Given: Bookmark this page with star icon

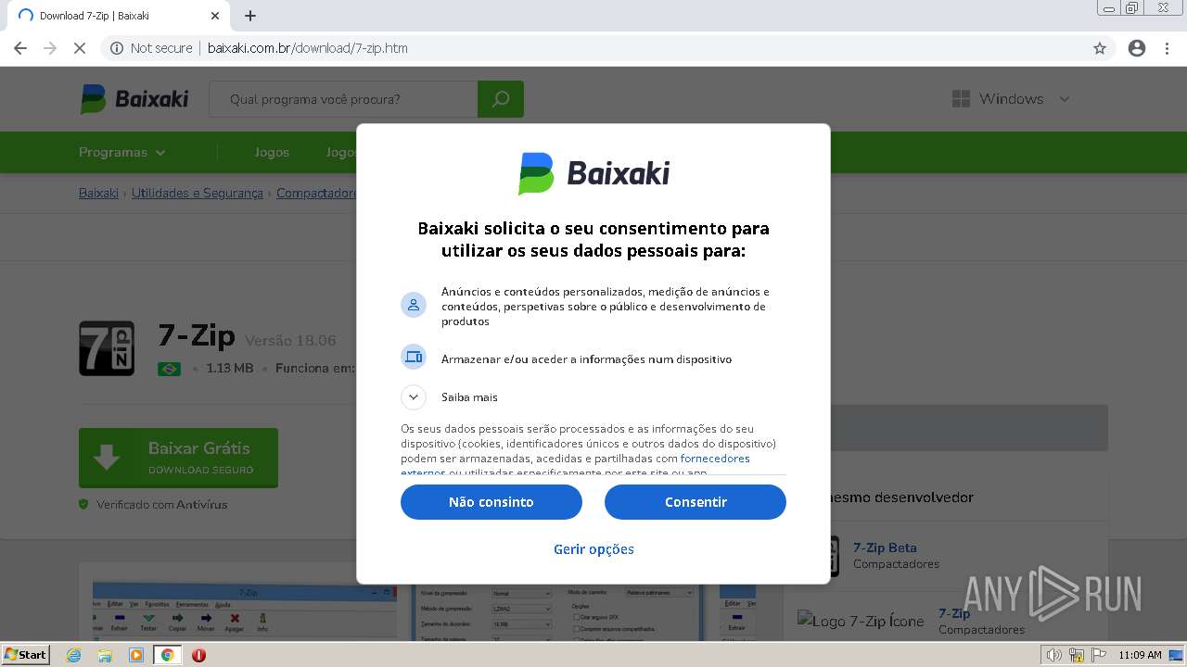Looking at the screenshot, I should click(1100, 48).
